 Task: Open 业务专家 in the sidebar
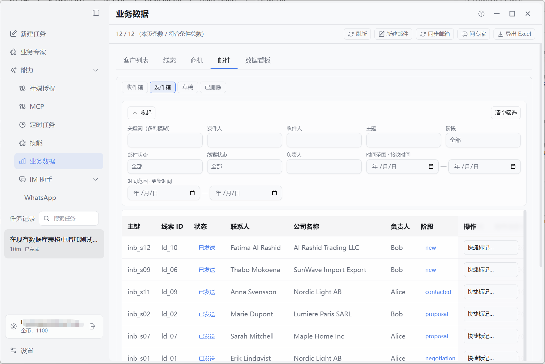28,52
